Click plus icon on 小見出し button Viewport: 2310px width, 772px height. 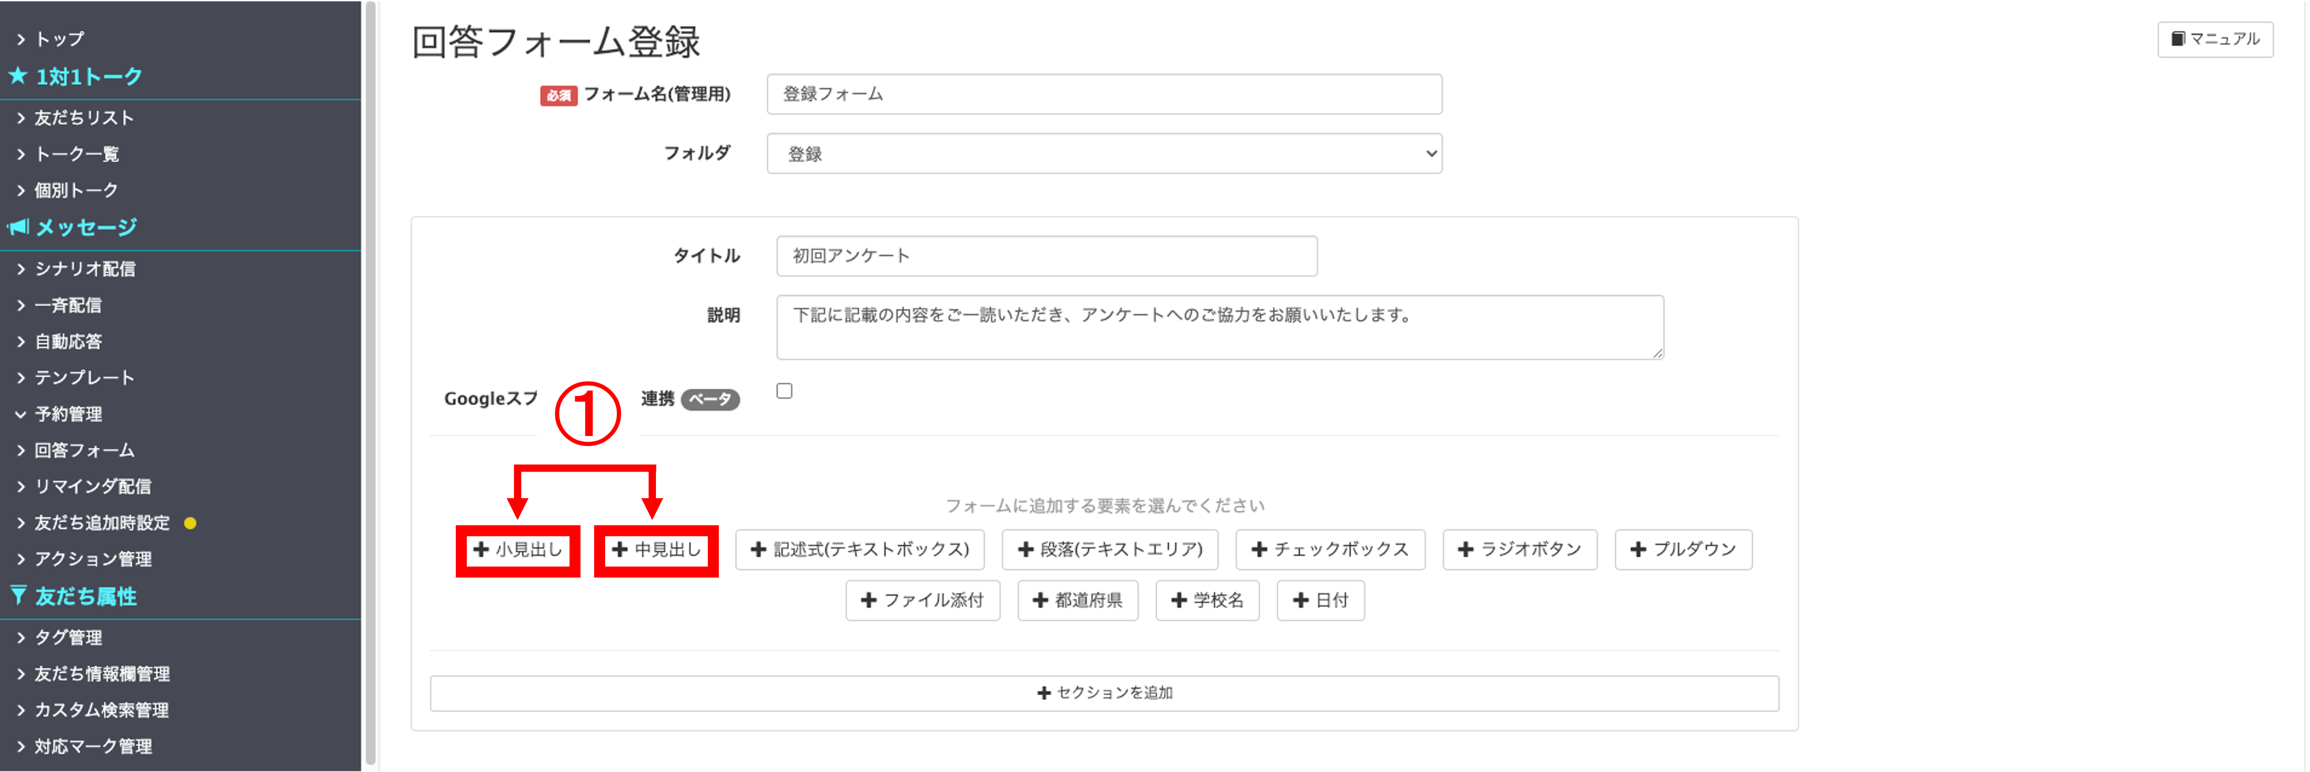coord(481,549)
